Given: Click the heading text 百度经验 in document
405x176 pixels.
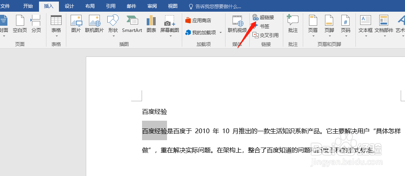Looking at the screenshot, I should click(155, 112).
